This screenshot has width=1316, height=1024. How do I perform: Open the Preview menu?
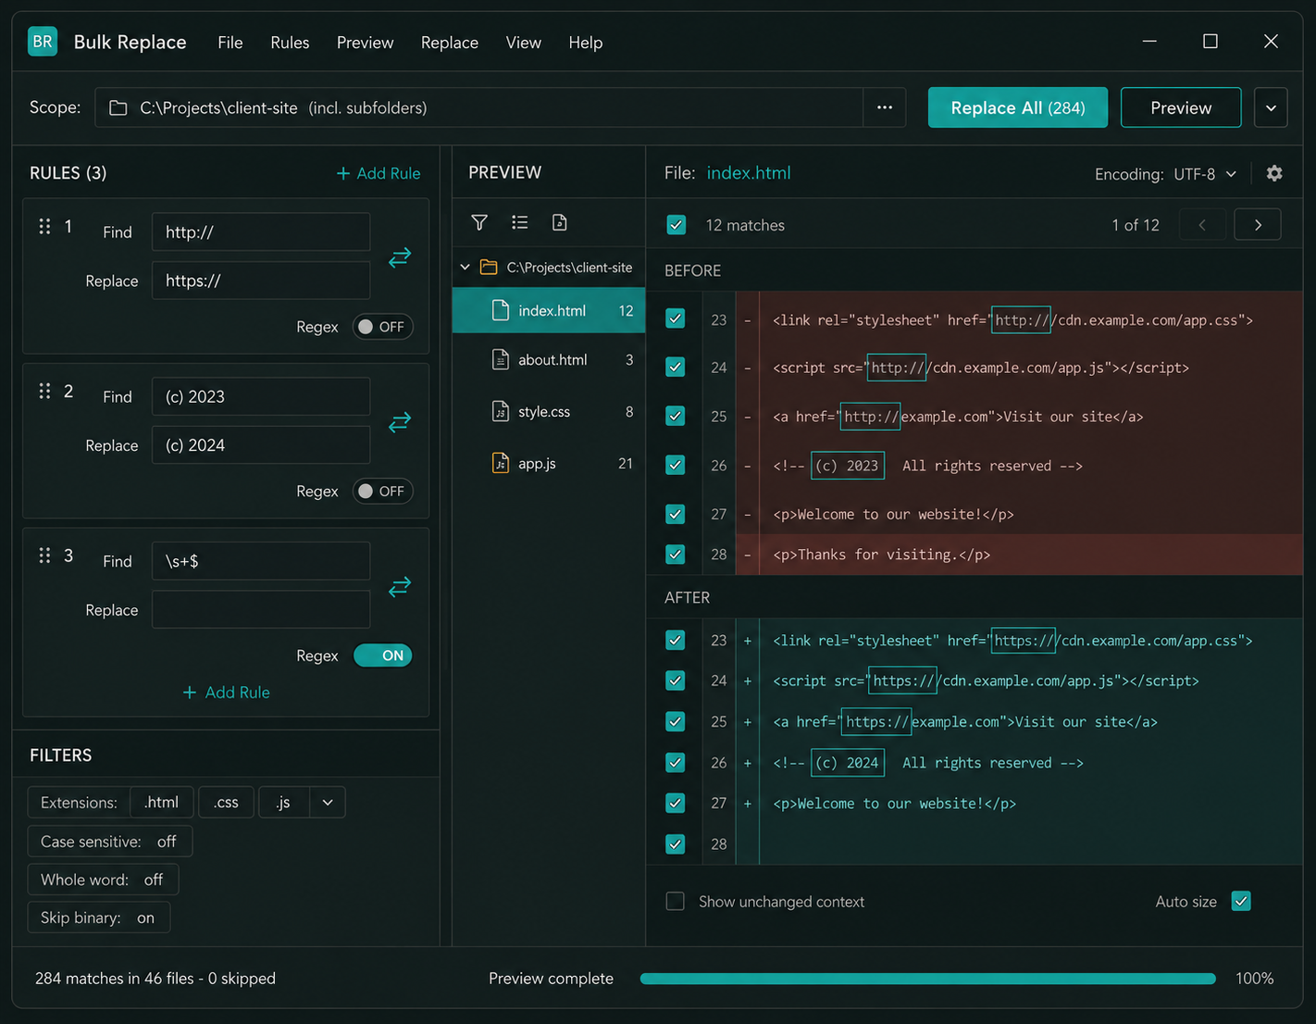click(x=365, y=43)
